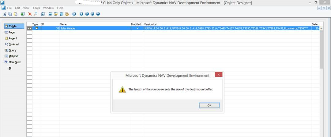The height and width of the screenshot is (137, 331).
Task: Click the Cut scissors toolbar icon
Action: pyautogui.click(x=5, y=14)
